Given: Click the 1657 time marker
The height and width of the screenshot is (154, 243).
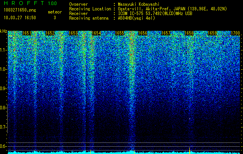Looking at the screenshot, I should (166, 33).
